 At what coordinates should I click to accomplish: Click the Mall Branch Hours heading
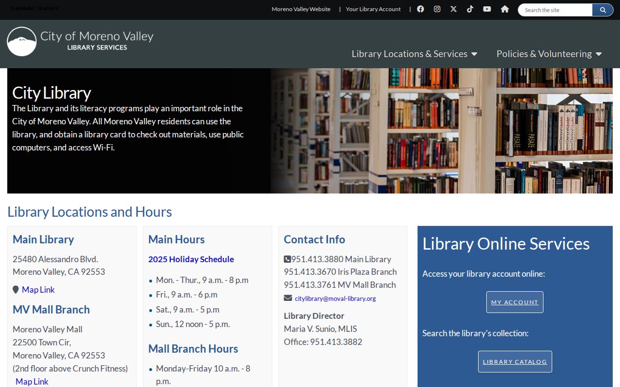193,349
